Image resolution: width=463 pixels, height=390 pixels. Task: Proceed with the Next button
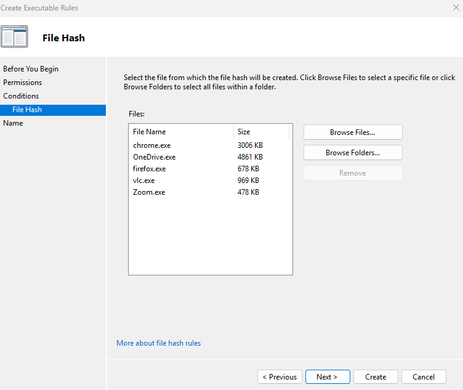point(327,377)
